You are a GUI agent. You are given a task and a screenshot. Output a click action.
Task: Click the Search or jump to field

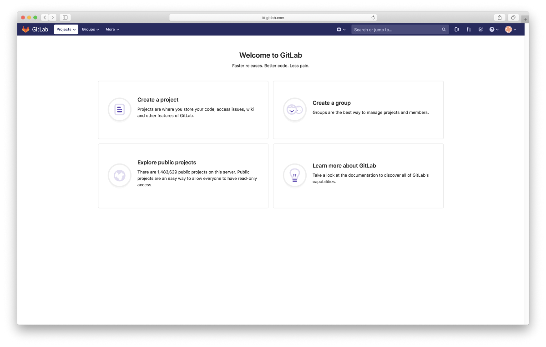pos(400,29)
